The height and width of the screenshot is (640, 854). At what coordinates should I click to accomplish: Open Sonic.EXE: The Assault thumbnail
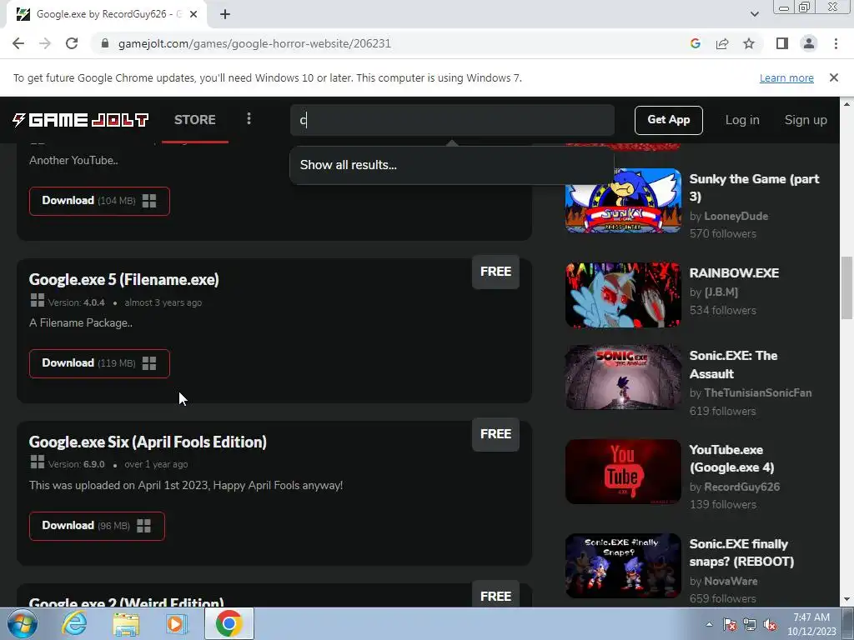tap(623, 377)
